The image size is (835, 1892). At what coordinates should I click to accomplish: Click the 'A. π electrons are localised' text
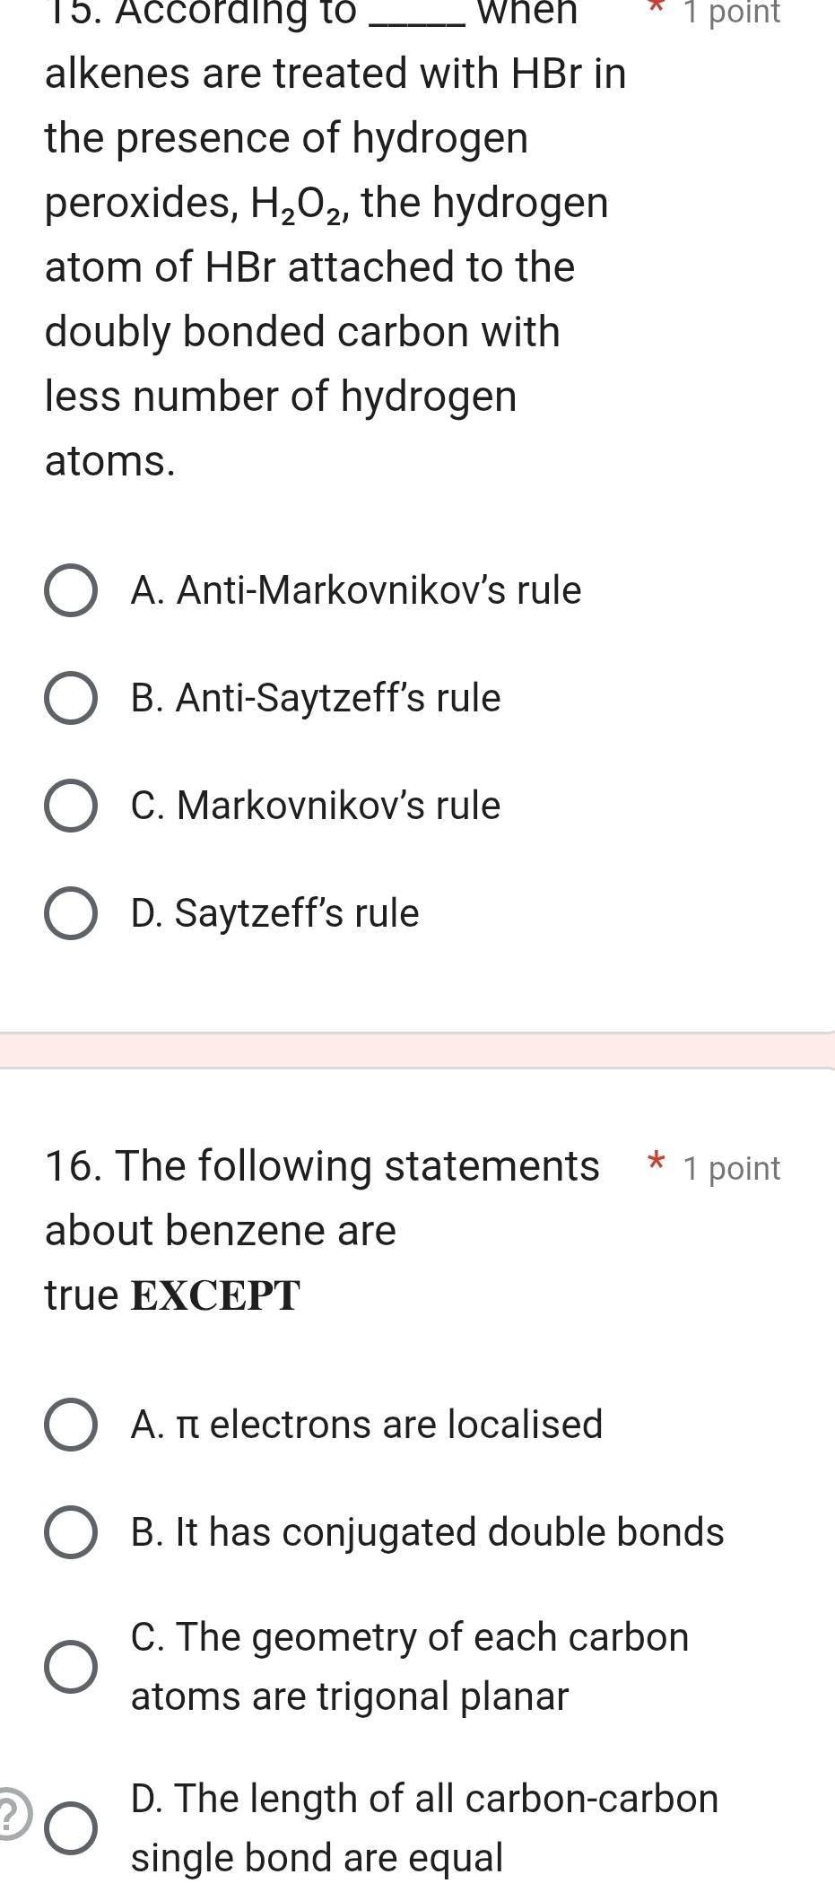[x=367, y=1425]
